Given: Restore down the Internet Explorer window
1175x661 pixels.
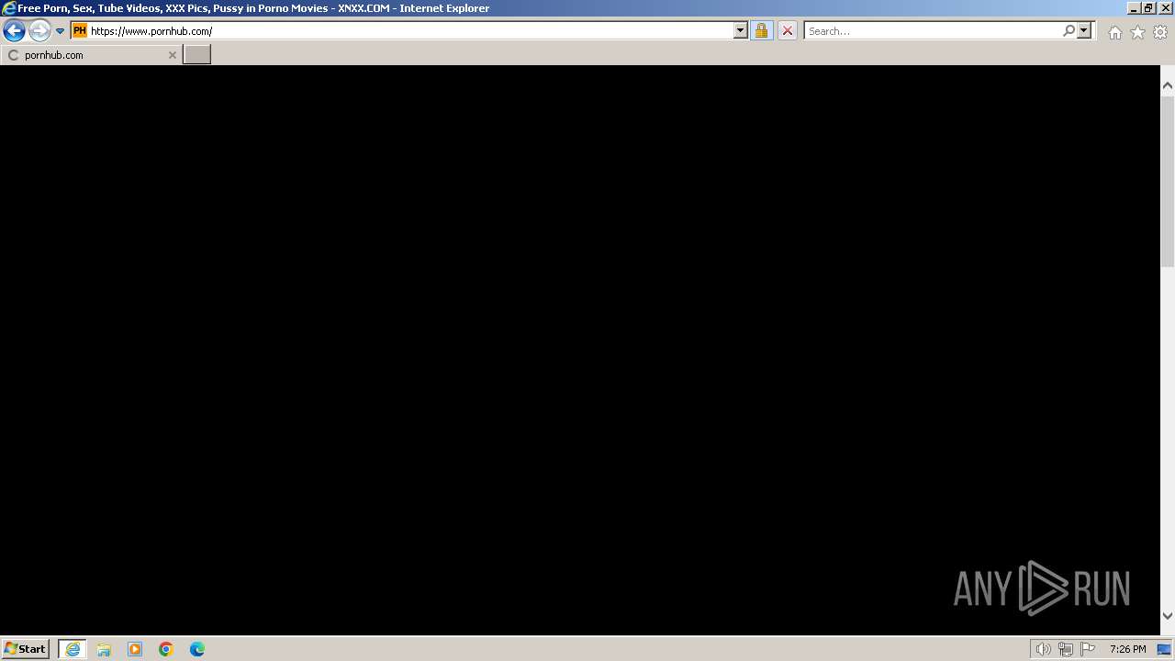Looking at the screenshot, I should tap(1147, 7).
